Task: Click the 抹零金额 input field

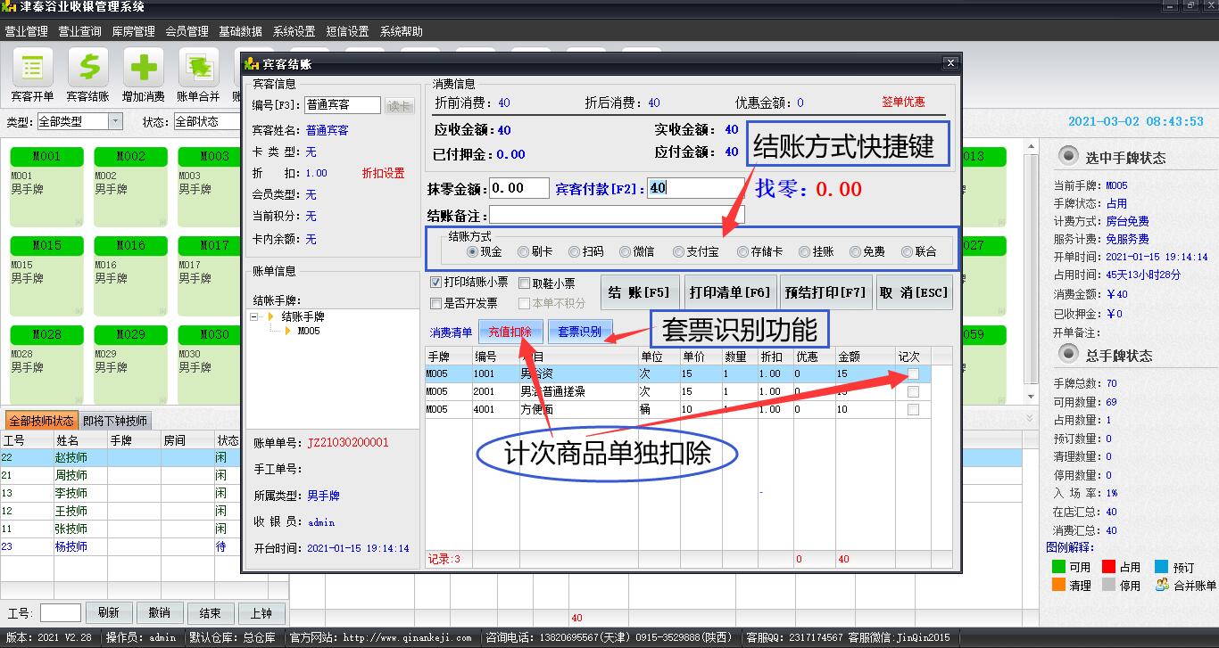Action: (x=519, y=188)
